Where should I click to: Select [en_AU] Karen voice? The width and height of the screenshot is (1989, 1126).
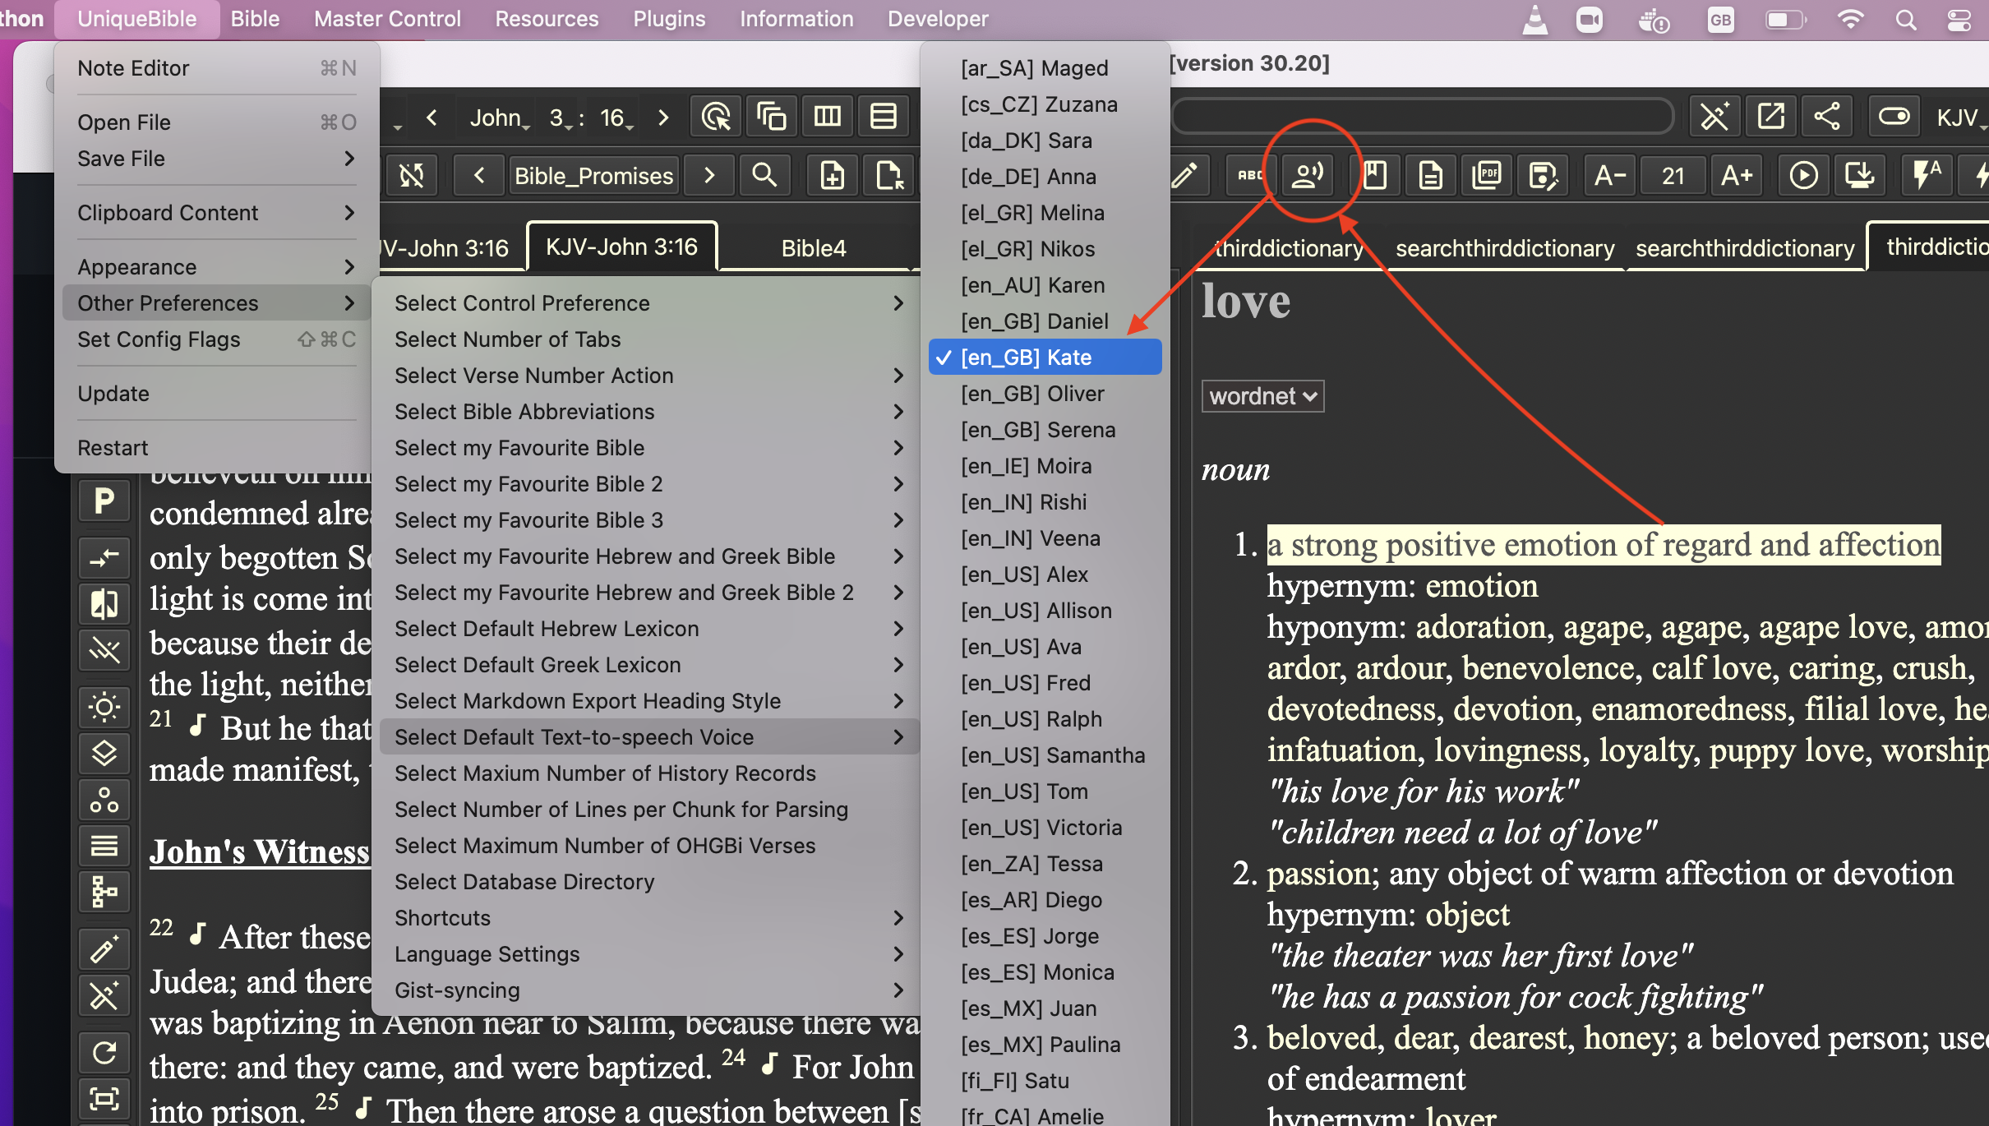(1045, 285)
